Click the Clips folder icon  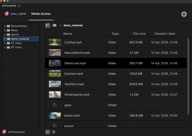tap(8, 43)
